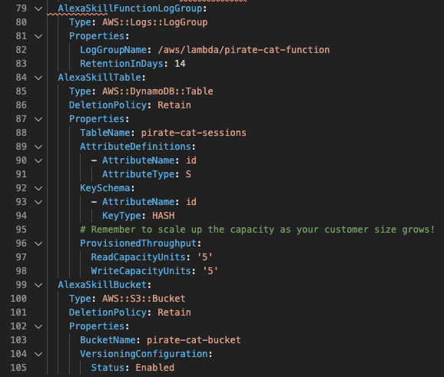This screenshot has height=377, width=444.
Task: Click AWS::DynamoDB::Table type value
Action: click(x=157, y=91)
